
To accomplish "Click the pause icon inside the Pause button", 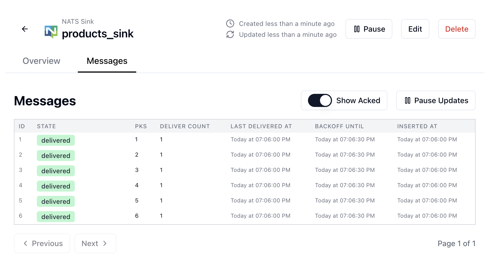I will (357, 29).
